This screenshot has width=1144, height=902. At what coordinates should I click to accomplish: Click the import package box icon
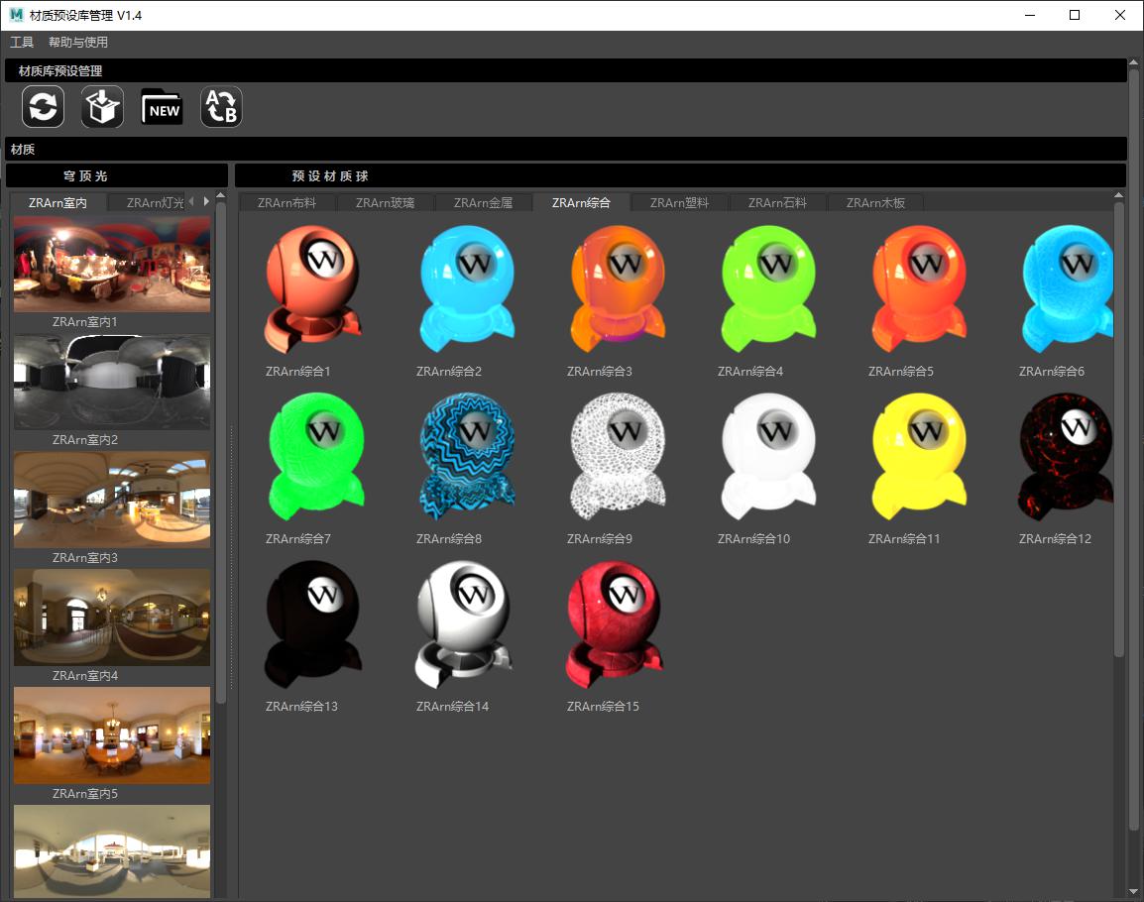click(x=102, y=107)
